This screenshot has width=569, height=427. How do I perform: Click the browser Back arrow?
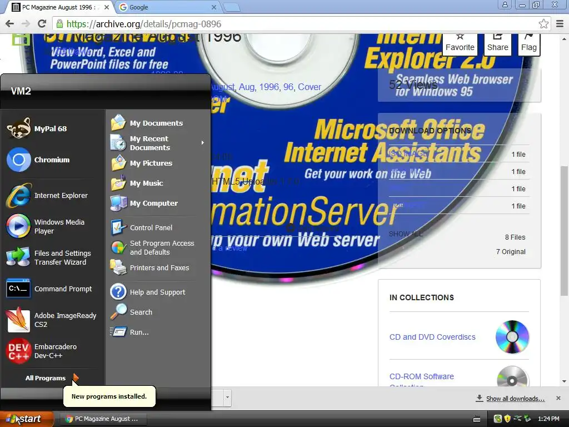(10, 24)
